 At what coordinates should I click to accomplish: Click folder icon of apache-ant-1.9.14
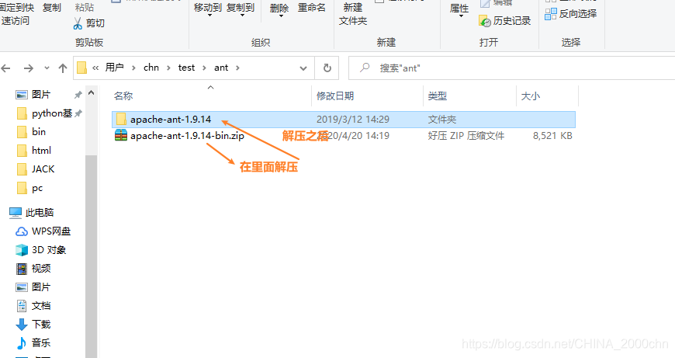tap(121, 119)
